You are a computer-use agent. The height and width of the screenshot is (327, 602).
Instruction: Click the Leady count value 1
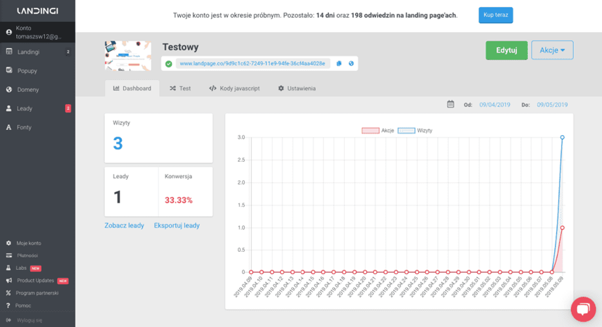118,197
